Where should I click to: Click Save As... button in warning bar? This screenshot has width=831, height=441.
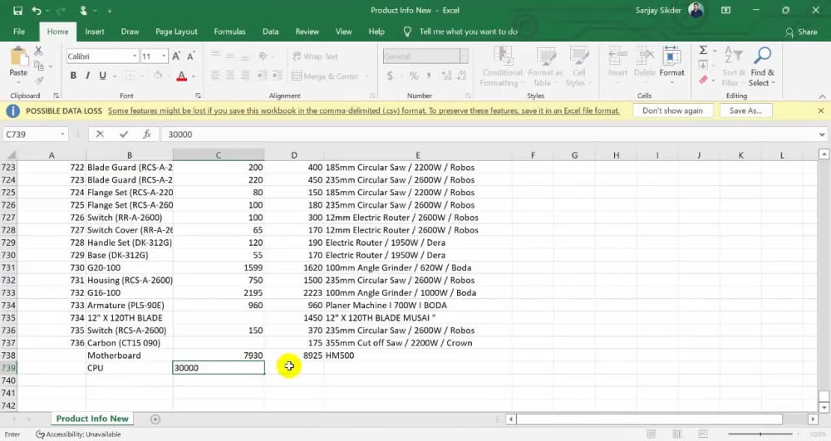click(745, 110)
